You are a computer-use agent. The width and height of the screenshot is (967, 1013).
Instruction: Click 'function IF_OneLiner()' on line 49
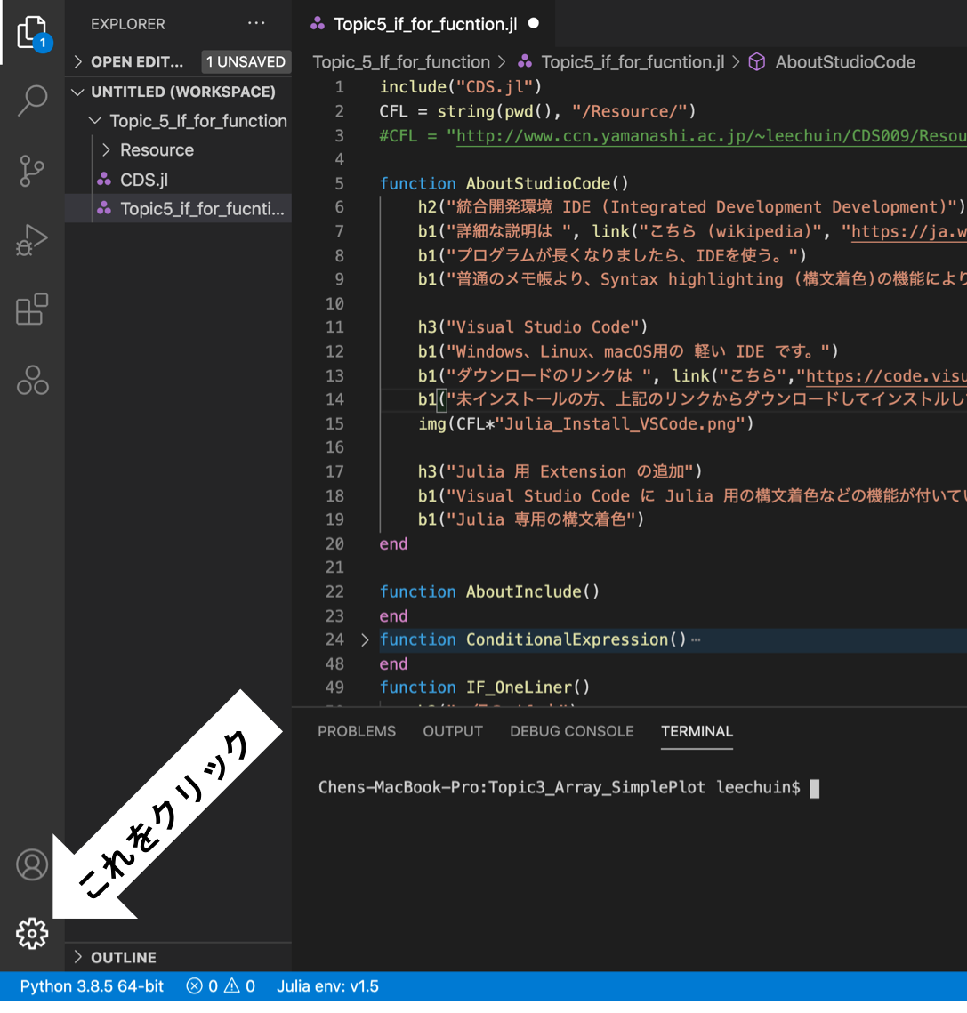(x=484, y=687)
